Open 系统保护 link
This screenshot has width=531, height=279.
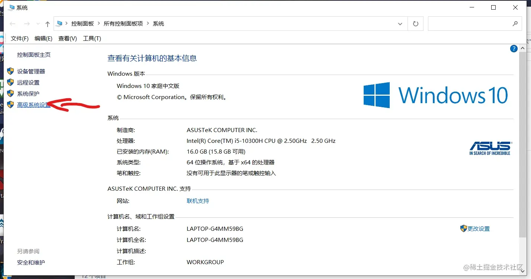[x=28, y=94]
